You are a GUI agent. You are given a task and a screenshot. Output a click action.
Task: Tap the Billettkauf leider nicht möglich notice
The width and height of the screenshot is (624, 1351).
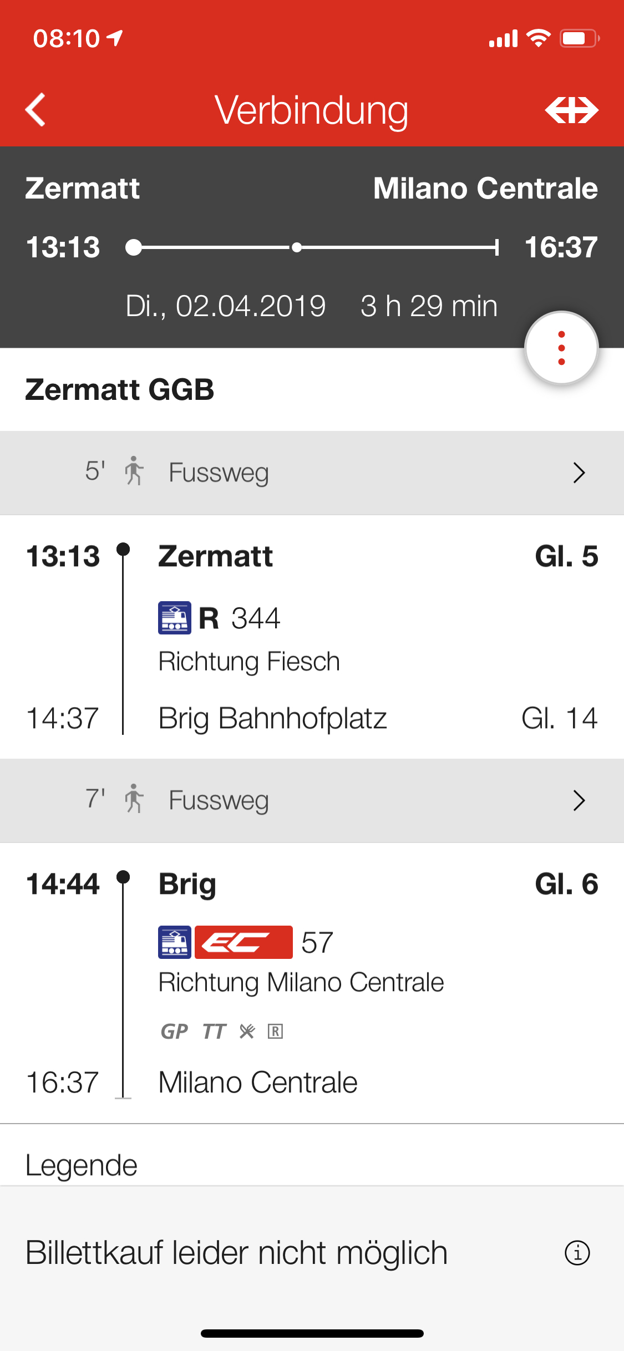[237, 1253]
